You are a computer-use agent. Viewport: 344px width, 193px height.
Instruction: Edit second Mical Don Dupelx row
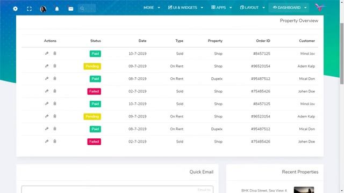[47, 129]
